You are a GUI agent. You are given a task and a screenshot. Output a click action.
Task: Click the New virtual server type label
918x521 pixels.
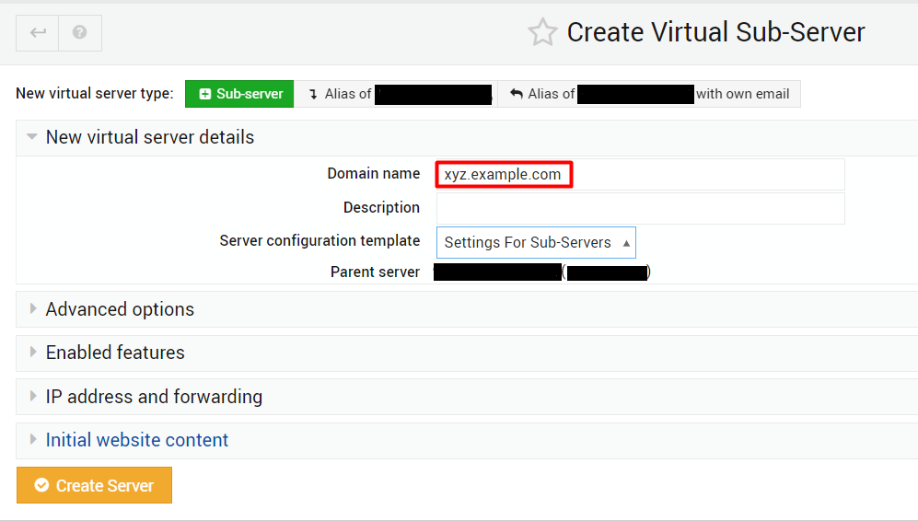coord(95,94)
